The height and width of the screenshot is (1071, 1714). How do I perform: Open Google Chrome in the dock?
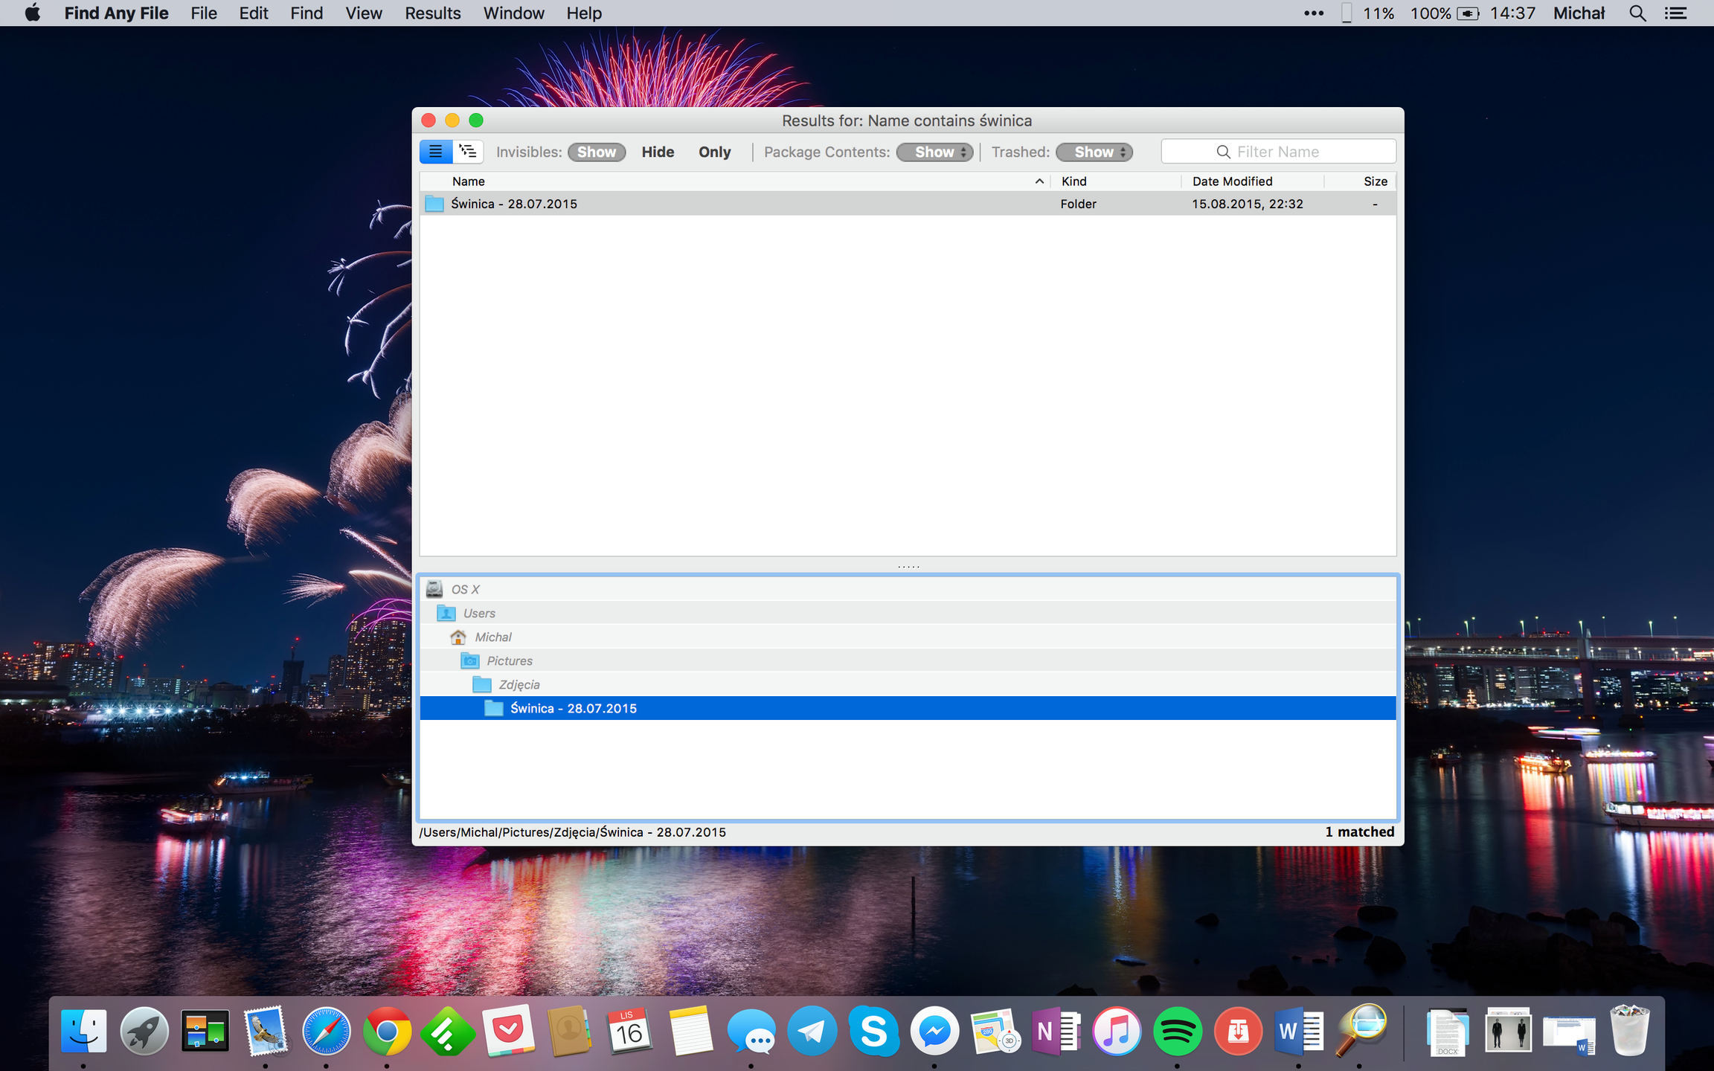click(x=387, y=1032)
